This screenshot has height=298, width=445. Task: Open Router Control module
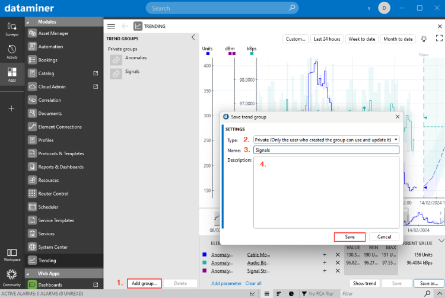coord(64,194)
